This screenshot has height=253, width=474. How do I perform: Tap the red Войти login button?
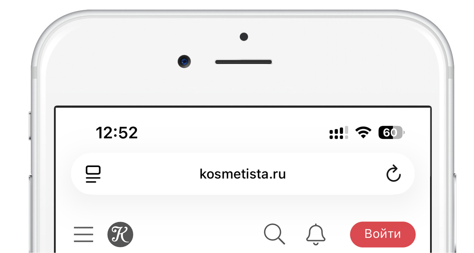click(x=383, y=234)
